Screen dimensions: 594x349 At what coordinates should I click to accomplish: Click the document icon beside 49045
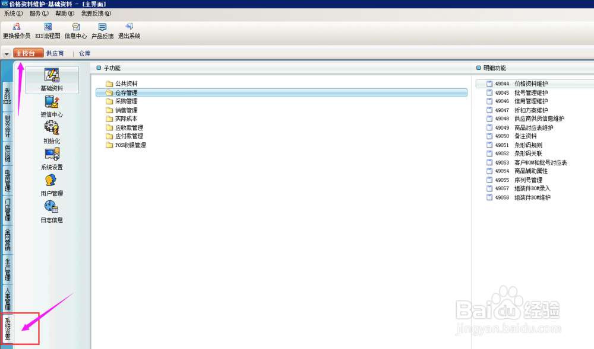[x=489, y=92]
